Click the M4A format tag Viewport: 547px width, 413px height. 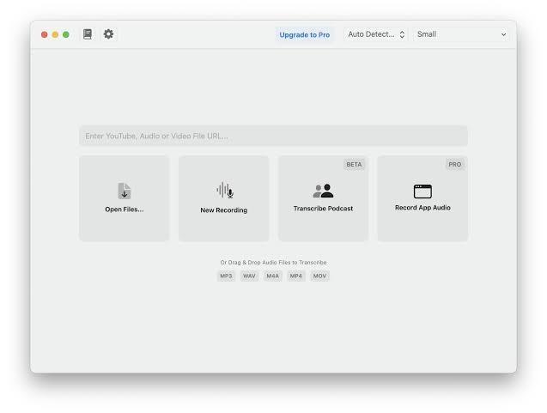tap(272, 276)
